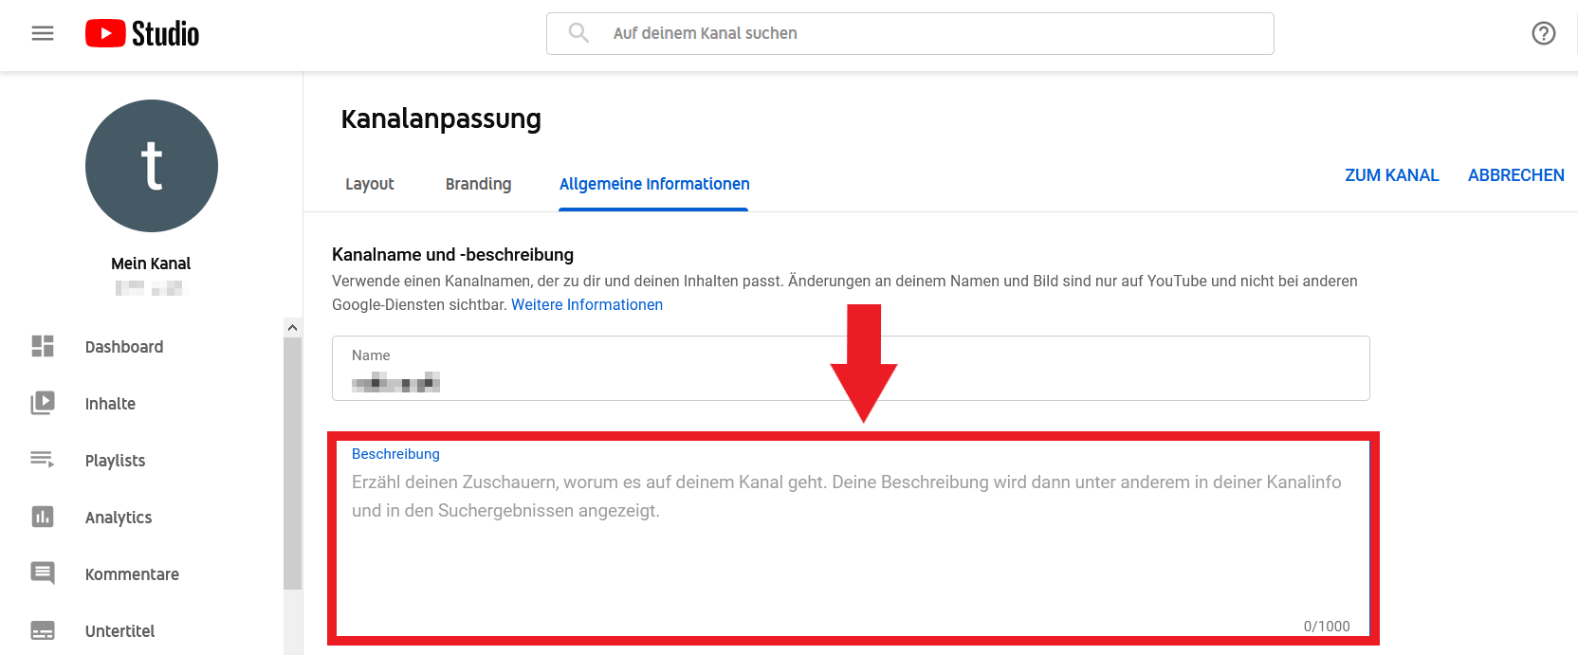
Task: Click the Analytics bar chart icon
Action: click(x=43, y=517)
